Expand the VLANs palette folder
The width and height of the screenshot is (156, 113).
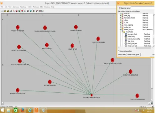click(121, 22)
